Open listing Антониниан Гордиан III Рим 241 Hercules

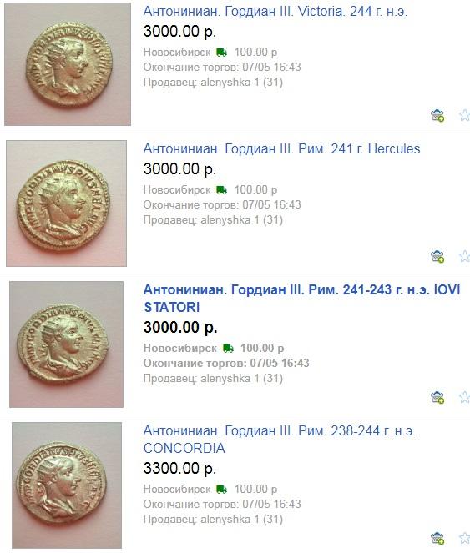281,148
